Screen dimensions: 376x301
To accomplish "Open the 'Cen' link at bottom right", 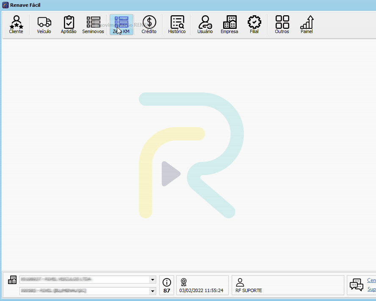I will 371,280.
